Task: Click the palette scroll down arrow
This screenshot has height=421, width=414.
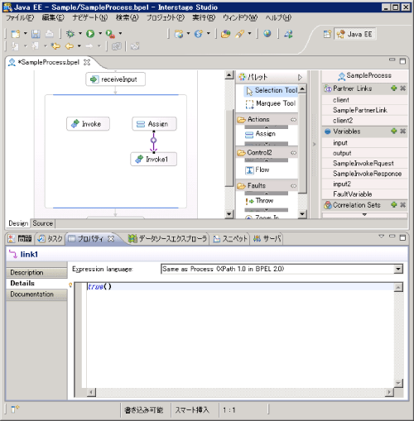Action: pos(302,214)
